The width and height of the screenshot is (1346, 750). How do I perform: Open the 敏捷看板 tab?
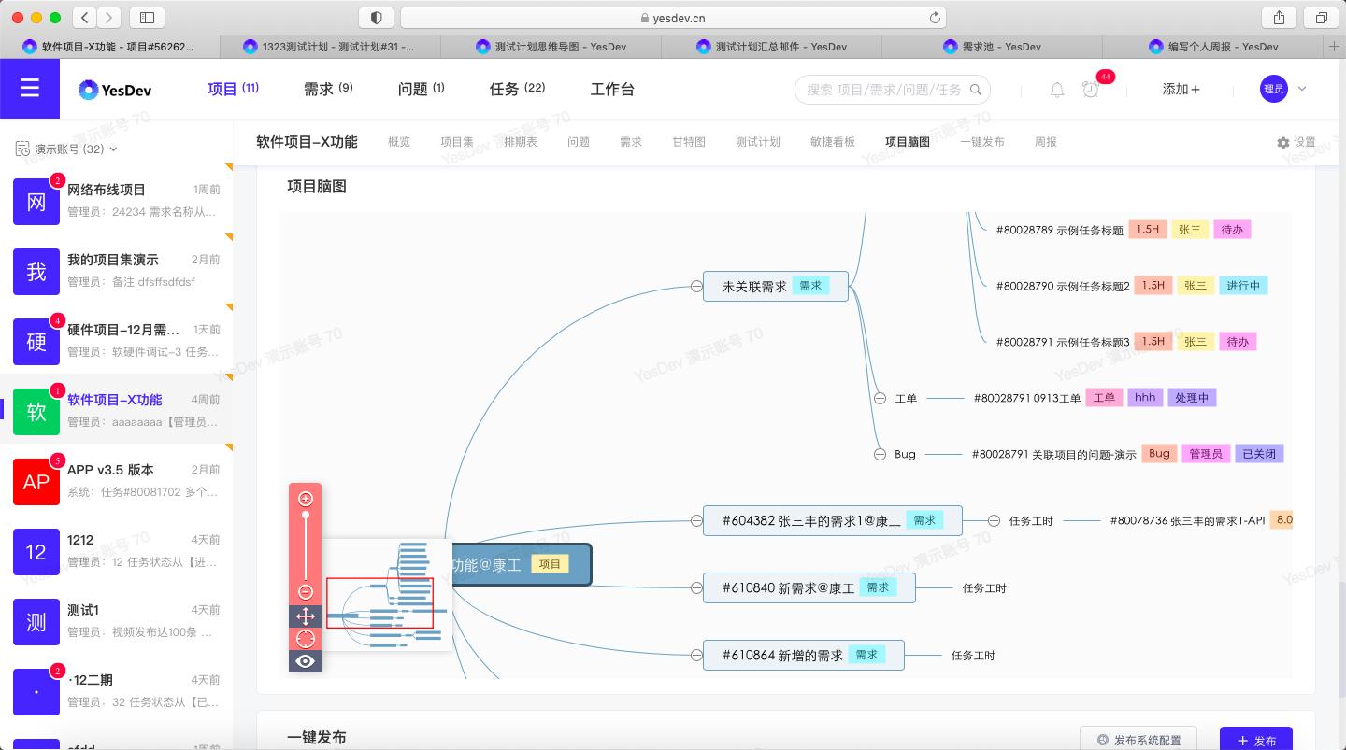click(x=833, y=142)
